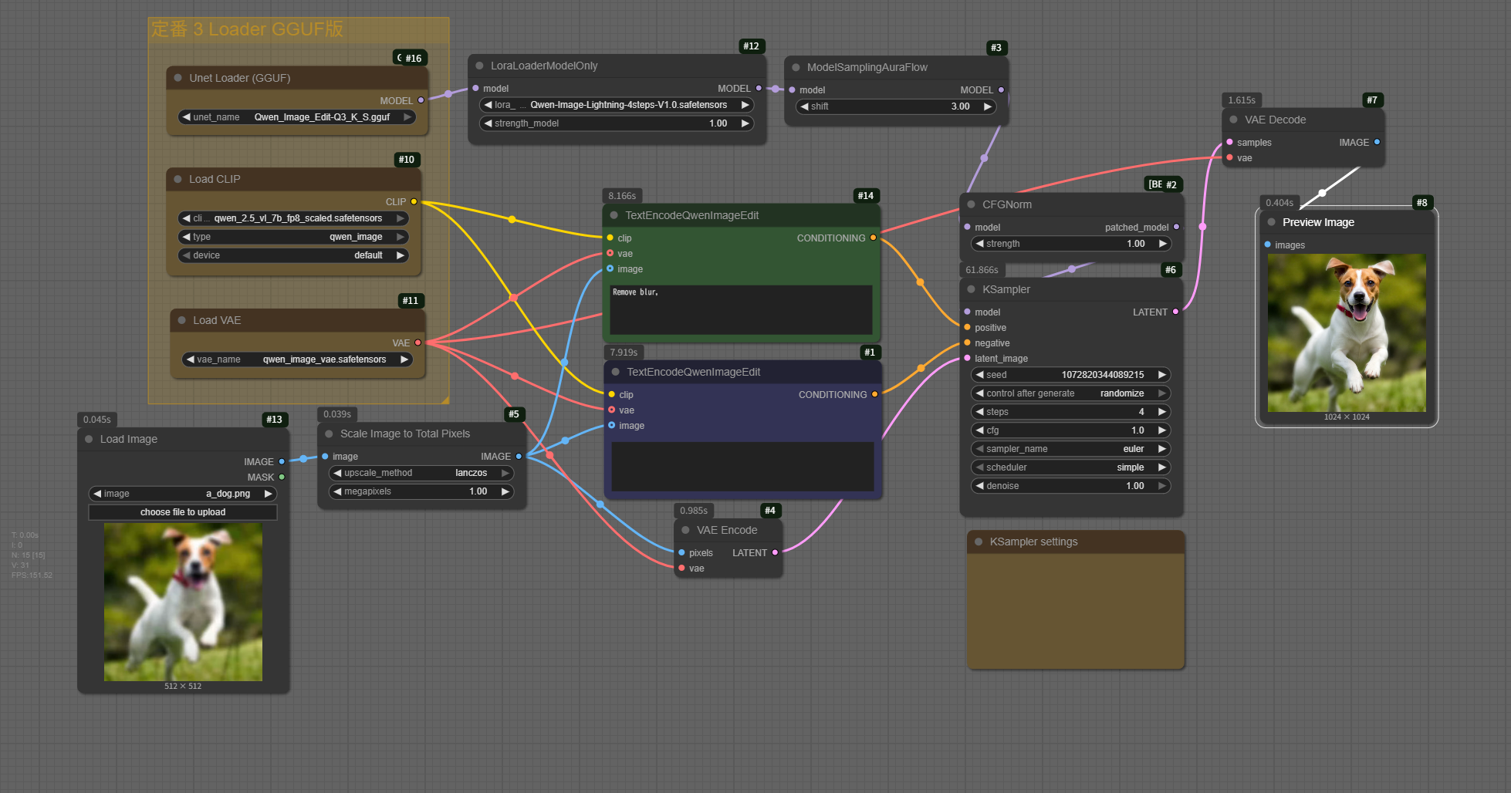Click the output dog image in Preview Image
The image size is (1511, 793).
click(x=1347, y=332)
